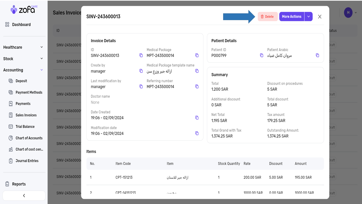Viewport: 362px width, 204px height.
Task: Open the More Actions dropdown arrow
Action: coord(308,17)
